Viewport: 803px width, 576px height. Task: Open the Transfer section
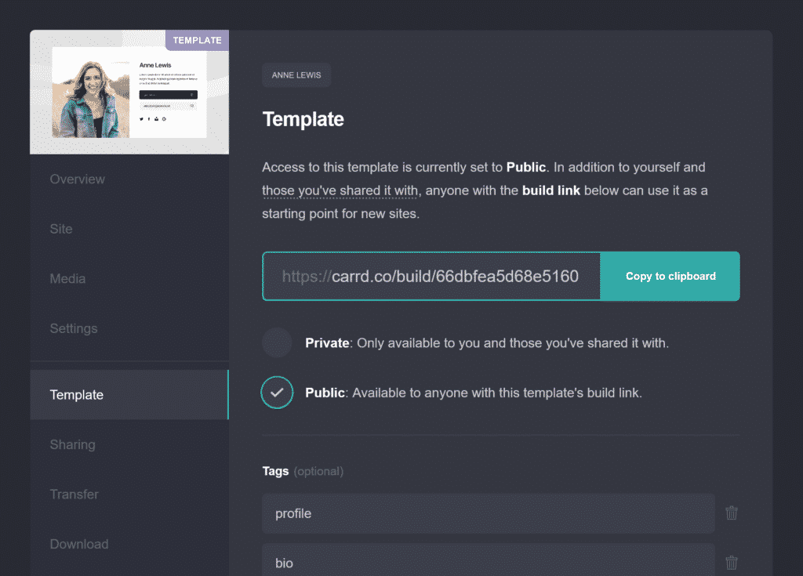click(x=74, y=494)
